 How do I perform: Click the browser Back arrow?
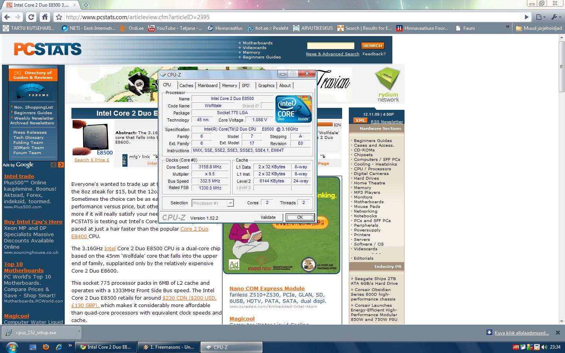(7, 17)
